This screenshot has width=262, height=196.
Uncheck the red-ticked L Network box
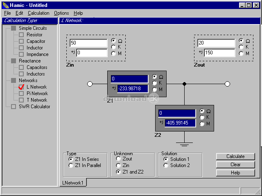coord(21,87)
